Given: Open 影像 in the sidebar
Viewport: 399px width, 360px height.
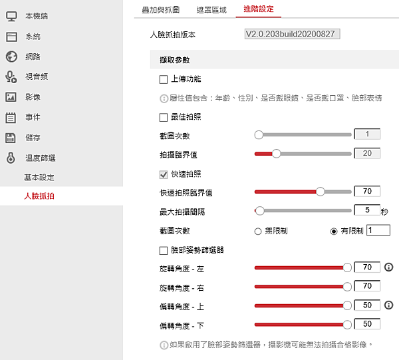Looking at the screenshot, I should coord(33,97).
